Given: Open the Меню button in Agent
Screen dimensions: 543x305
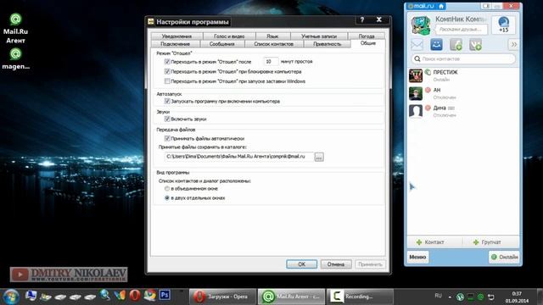Looking at the screenshot, I should pyautogui.click(x=417, y=257).
